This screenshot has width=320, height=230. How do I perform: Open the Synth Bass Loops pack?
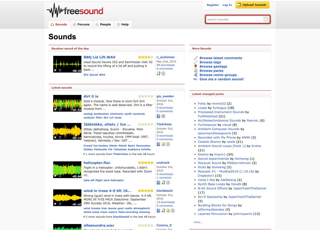211,184
